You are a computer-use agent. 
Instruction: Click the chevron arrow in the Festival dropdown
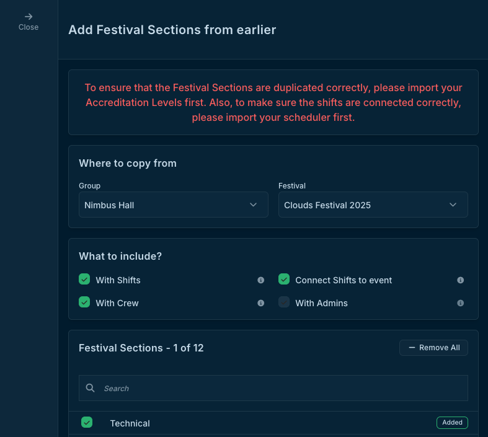pyautogui.click(x=453, y=205)
